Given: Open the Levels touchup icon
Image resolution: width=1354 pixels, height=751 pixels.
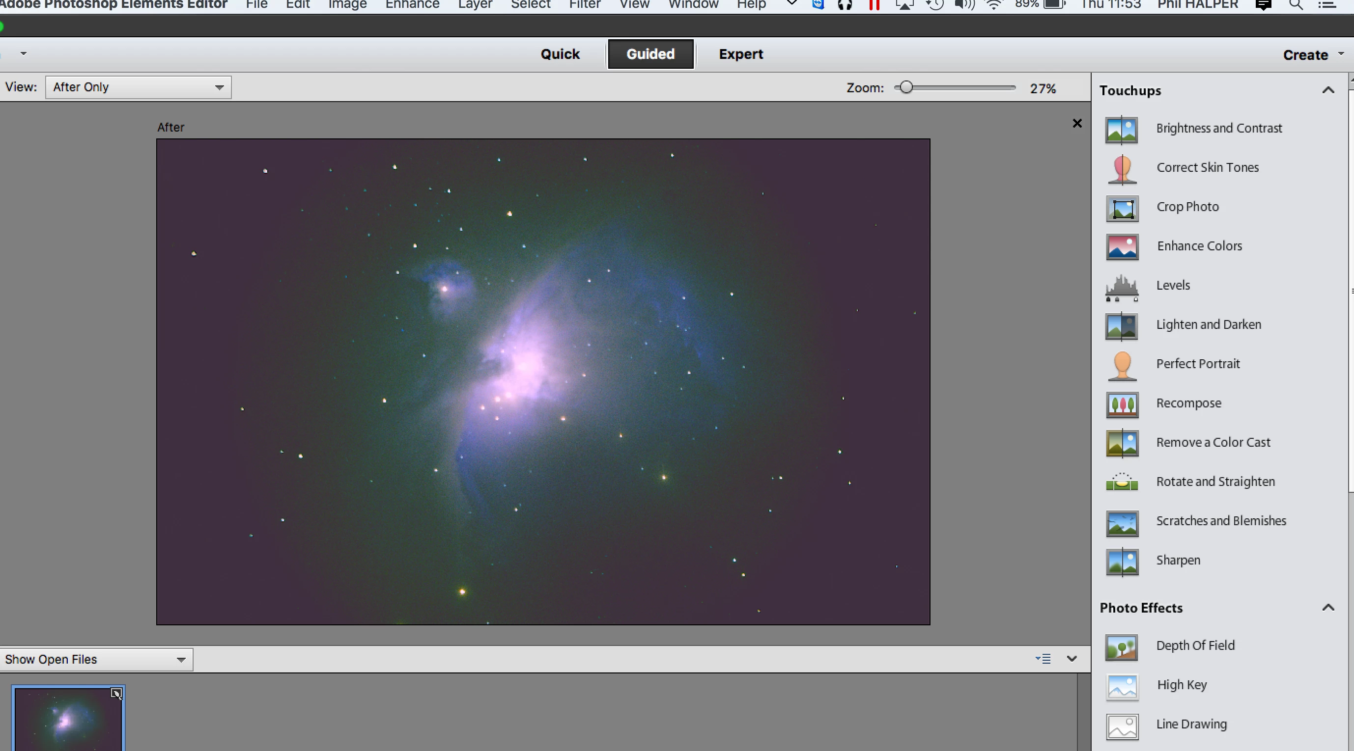Looking at the screenshot, I should point(1122,287).
